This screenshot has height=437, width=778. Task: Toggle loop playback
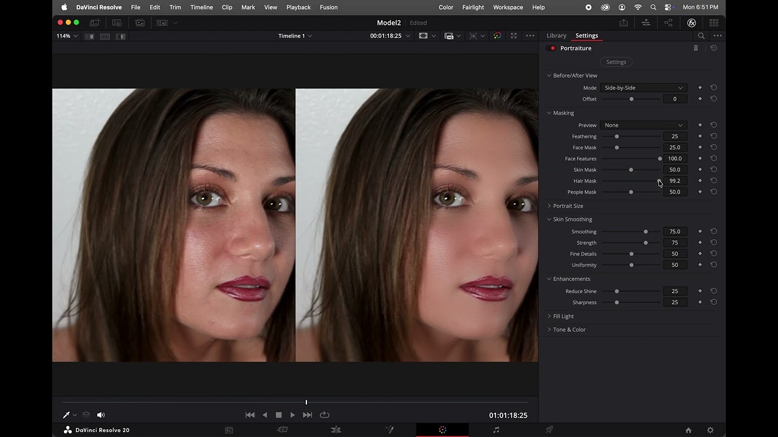(325, 415)
